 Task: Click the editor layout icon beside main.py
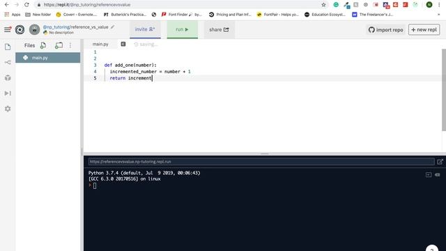pyautogui.click(x=123, y=44)
